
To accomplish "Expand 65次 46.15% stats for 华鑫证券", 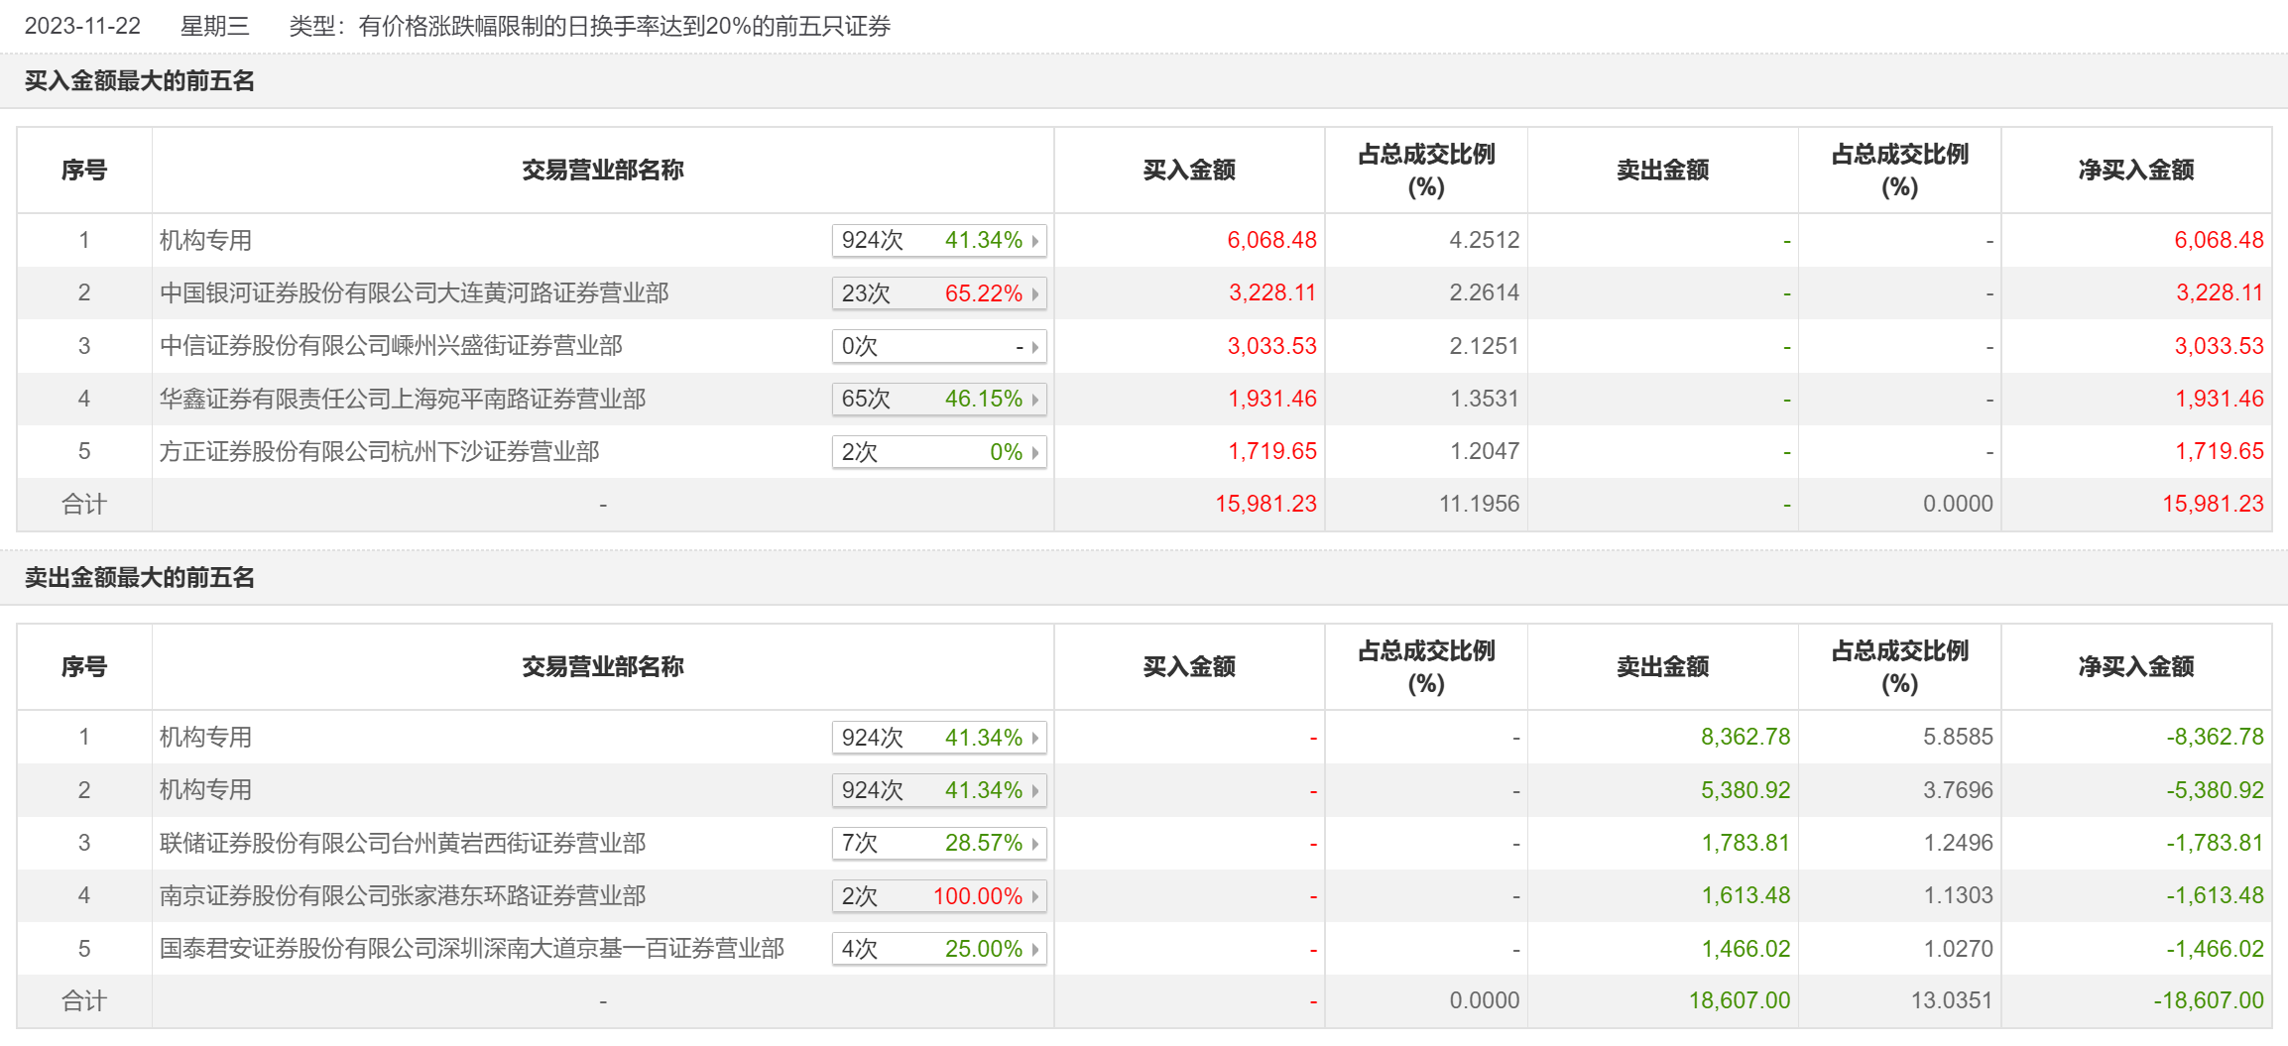I will (939, 400).
